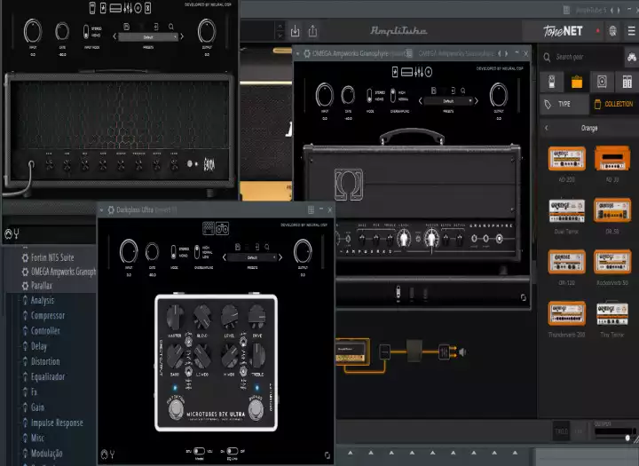Expand the Impulse Response category
The height and width of the screenshot is (466, 639).
pyautogui.click(x=56, y=423)
